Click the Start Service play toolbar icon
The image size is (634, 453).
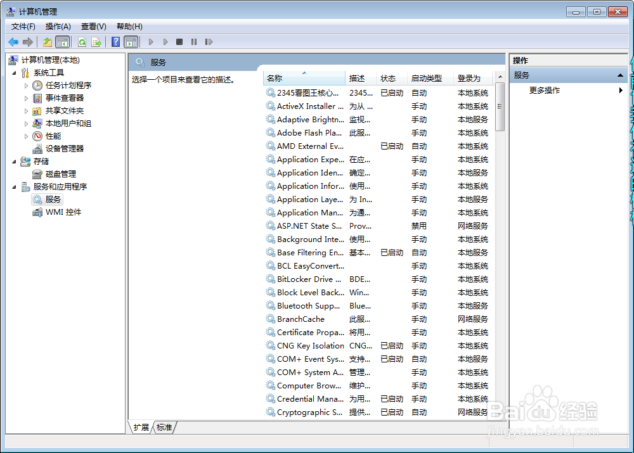(150, 42)
